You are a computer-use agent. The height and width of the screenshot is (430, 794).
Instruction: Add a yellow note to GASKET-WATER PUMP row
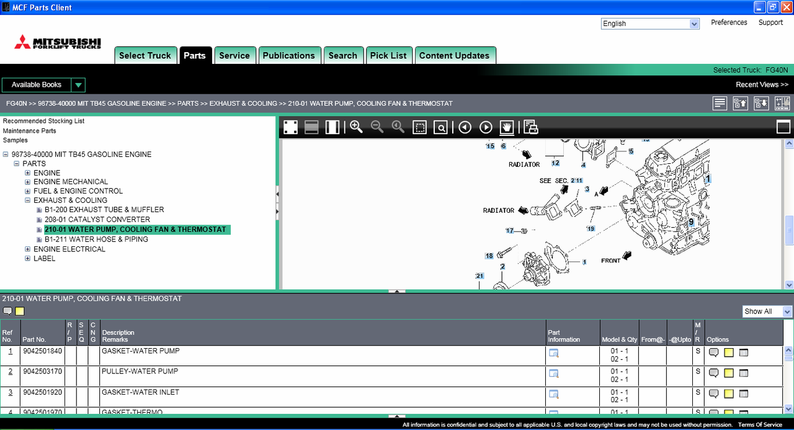pos(729,353)
